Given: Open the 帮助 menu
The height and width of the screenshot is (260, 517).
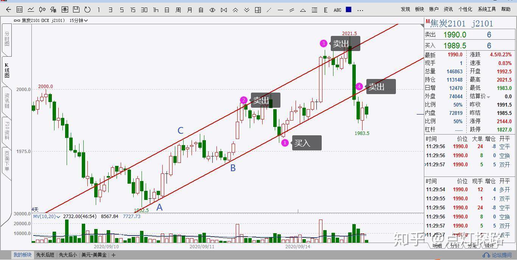Looking at the screenshot, I should pyautogui.click(x=506, y=9).
